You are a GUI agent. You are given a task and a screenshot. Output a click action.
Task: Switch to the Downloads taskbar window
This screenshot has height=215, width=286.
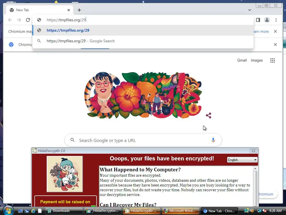click(64, 211)
